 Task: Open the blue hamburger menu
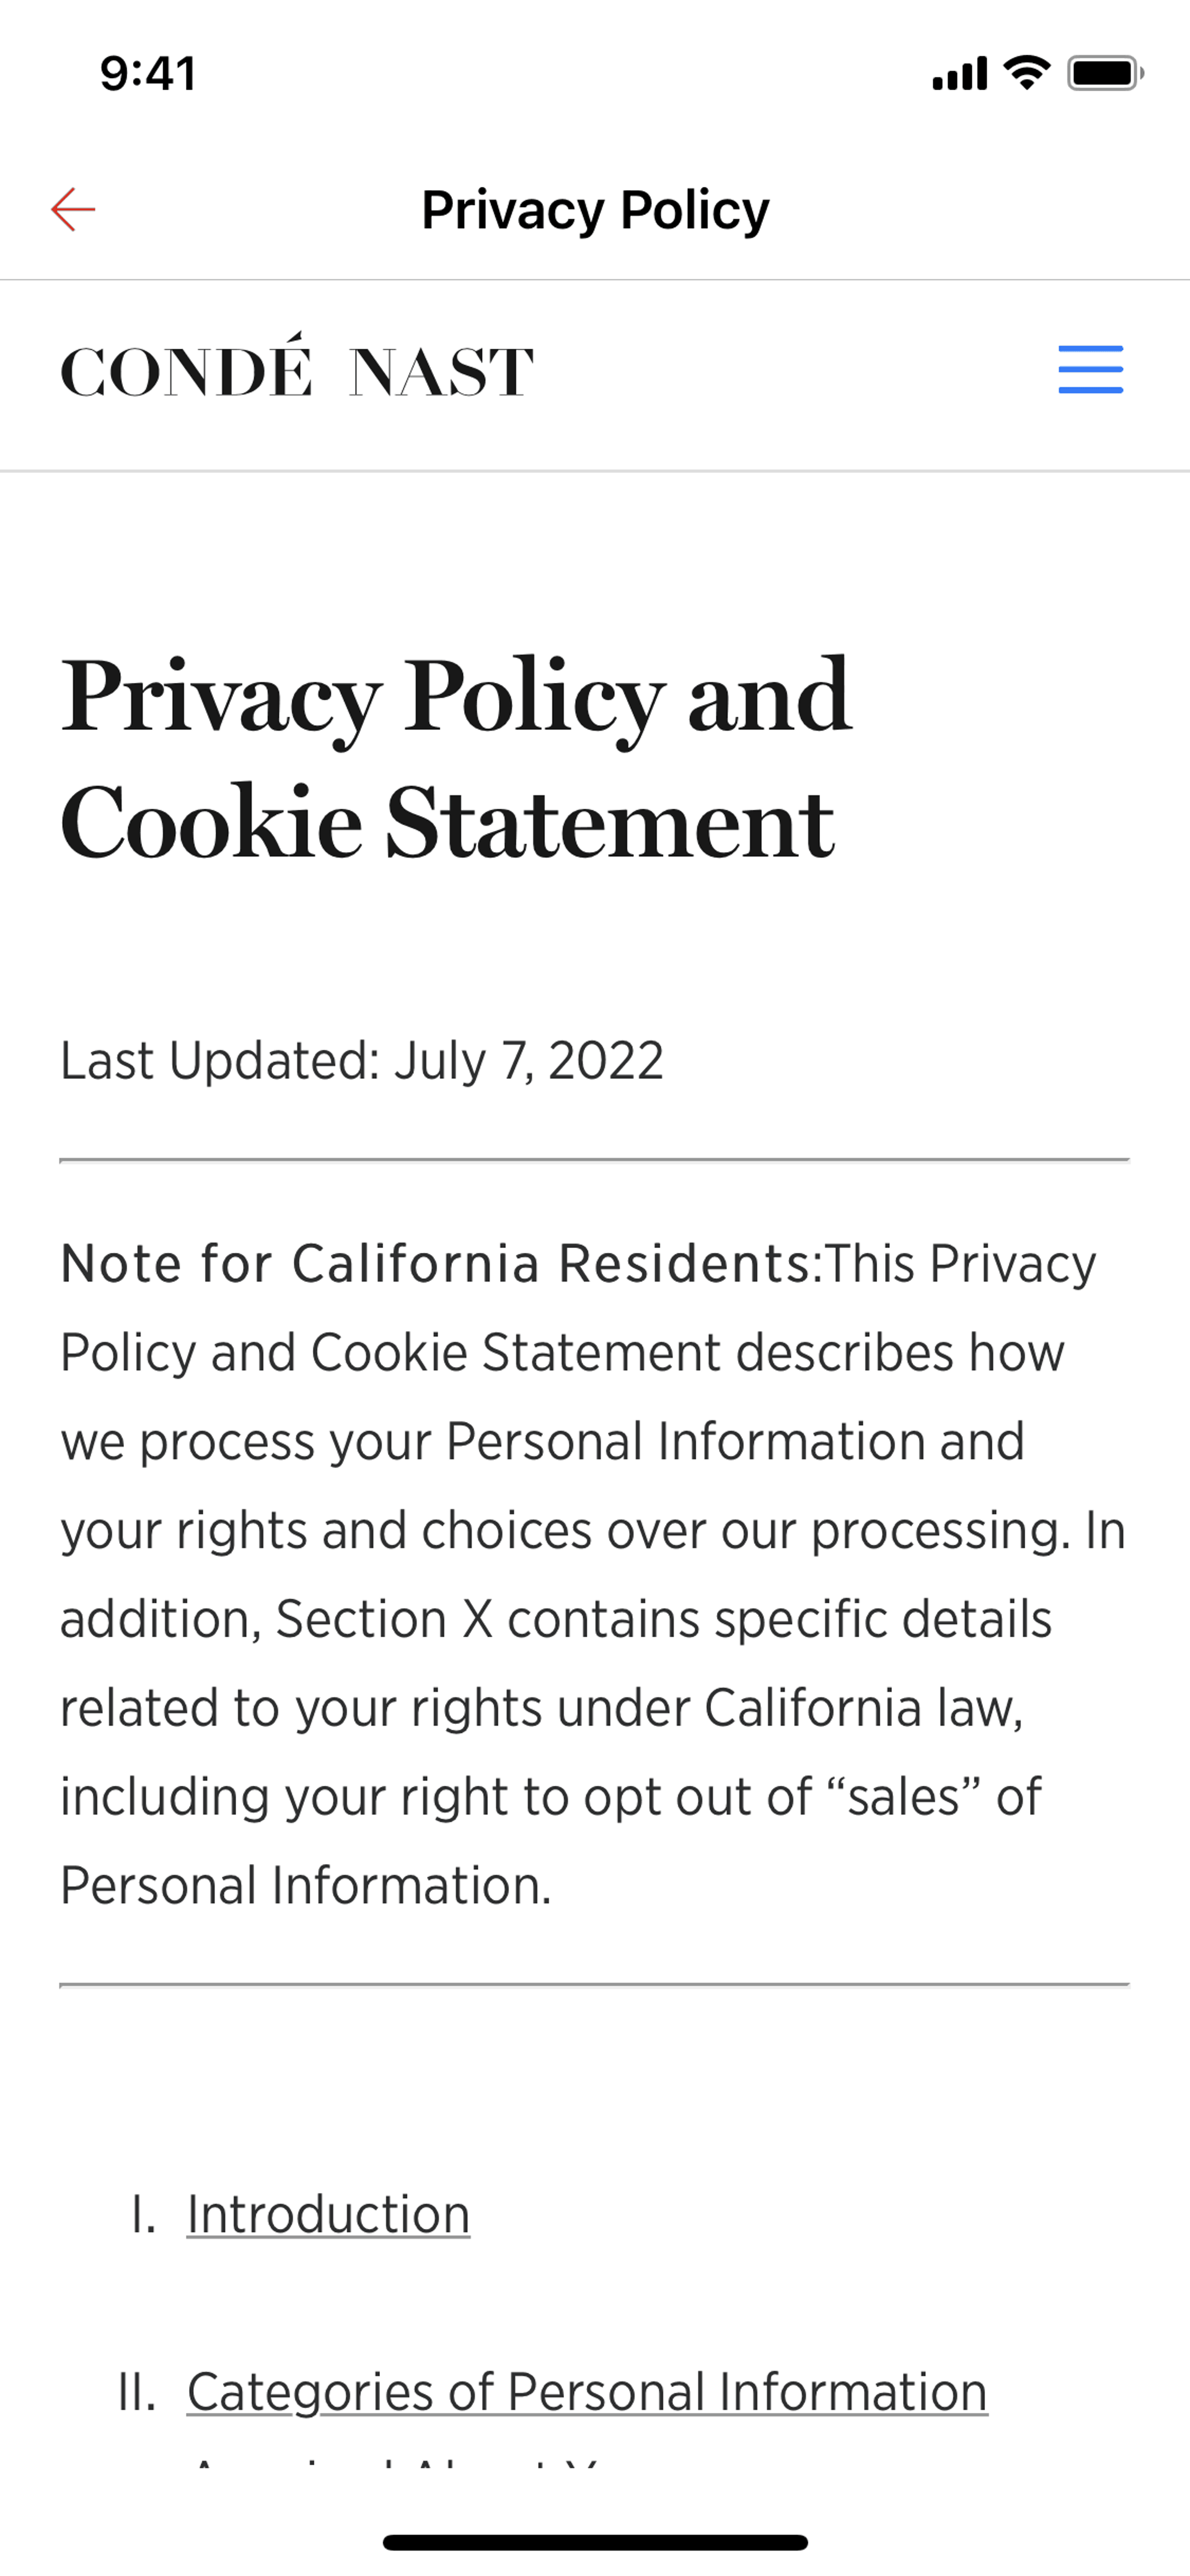click(1090, 369)
